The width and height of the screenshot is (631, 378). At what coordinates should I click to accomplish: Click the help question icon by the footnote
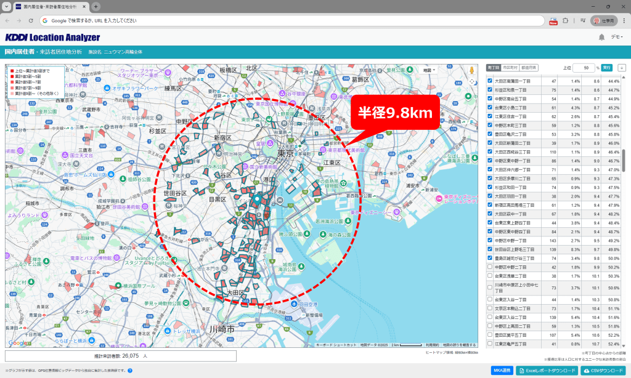click(130, 371)
